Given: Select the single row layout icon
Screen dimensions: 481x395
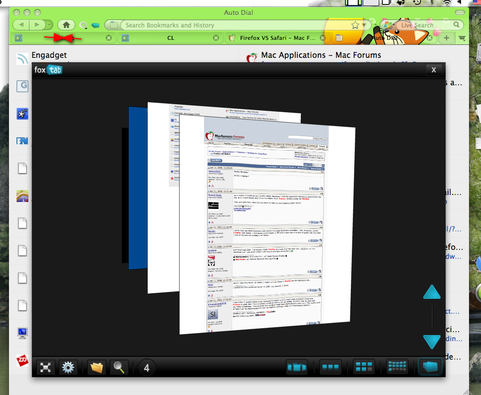Looking at the screenshot, I should click(x=330, y=367).
